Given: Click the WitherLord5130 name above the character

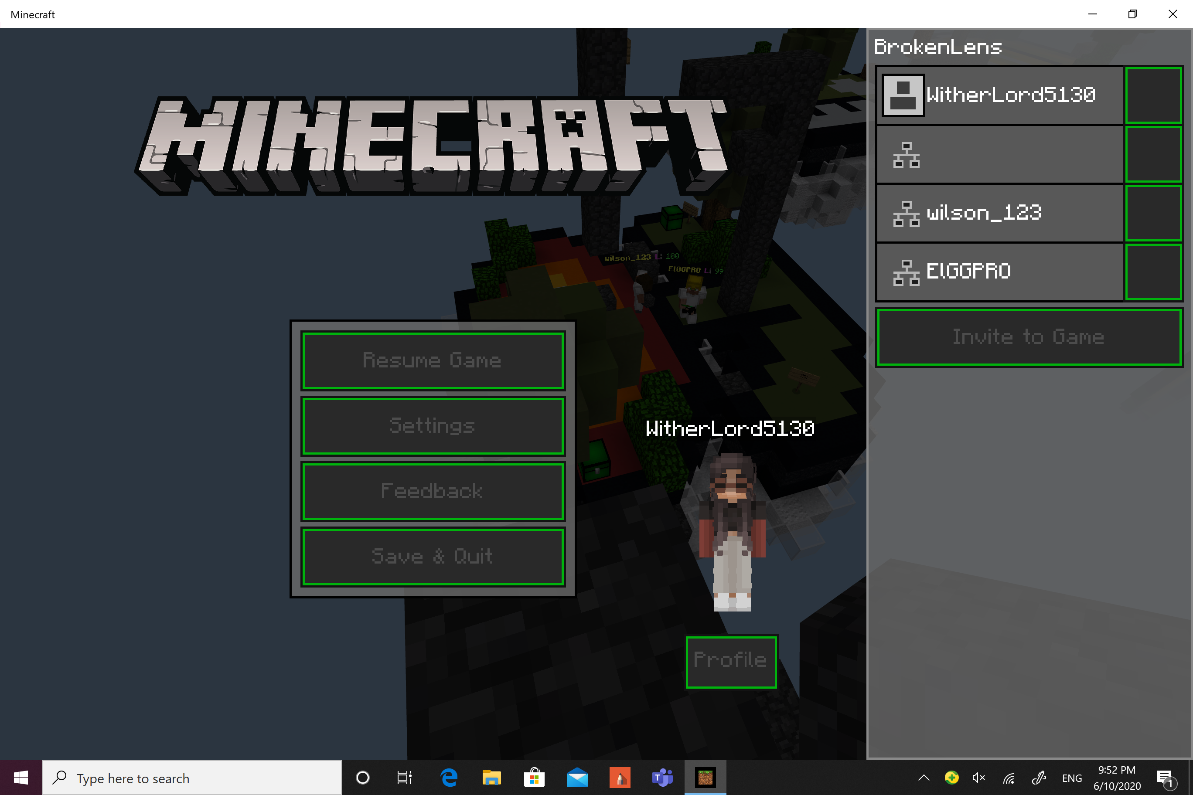Looking at the screenshot, I should coord(730,429).
